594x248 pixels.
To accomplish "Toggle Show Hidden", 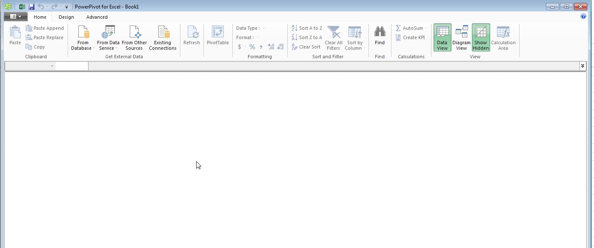I will [x=481, y=38].
